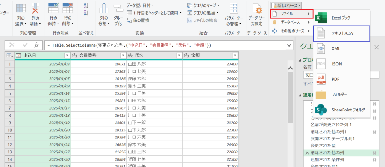Click the 列の削除 (remove columns) icon
385x167 pixels.
[36, 9]
